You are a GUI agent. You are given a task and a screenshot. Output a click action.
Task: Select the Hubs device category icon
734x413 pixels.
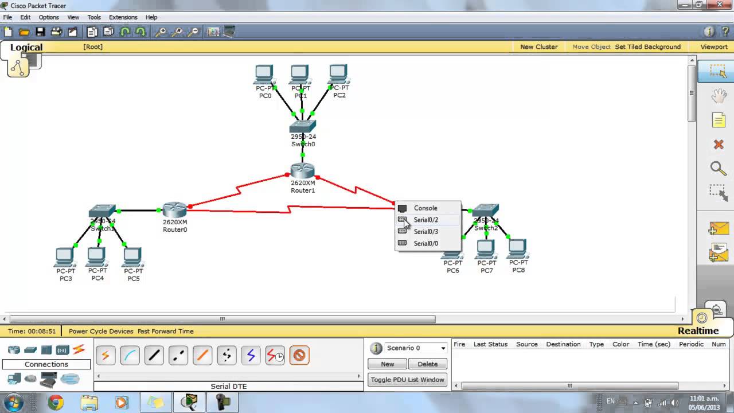coord(46,349)
